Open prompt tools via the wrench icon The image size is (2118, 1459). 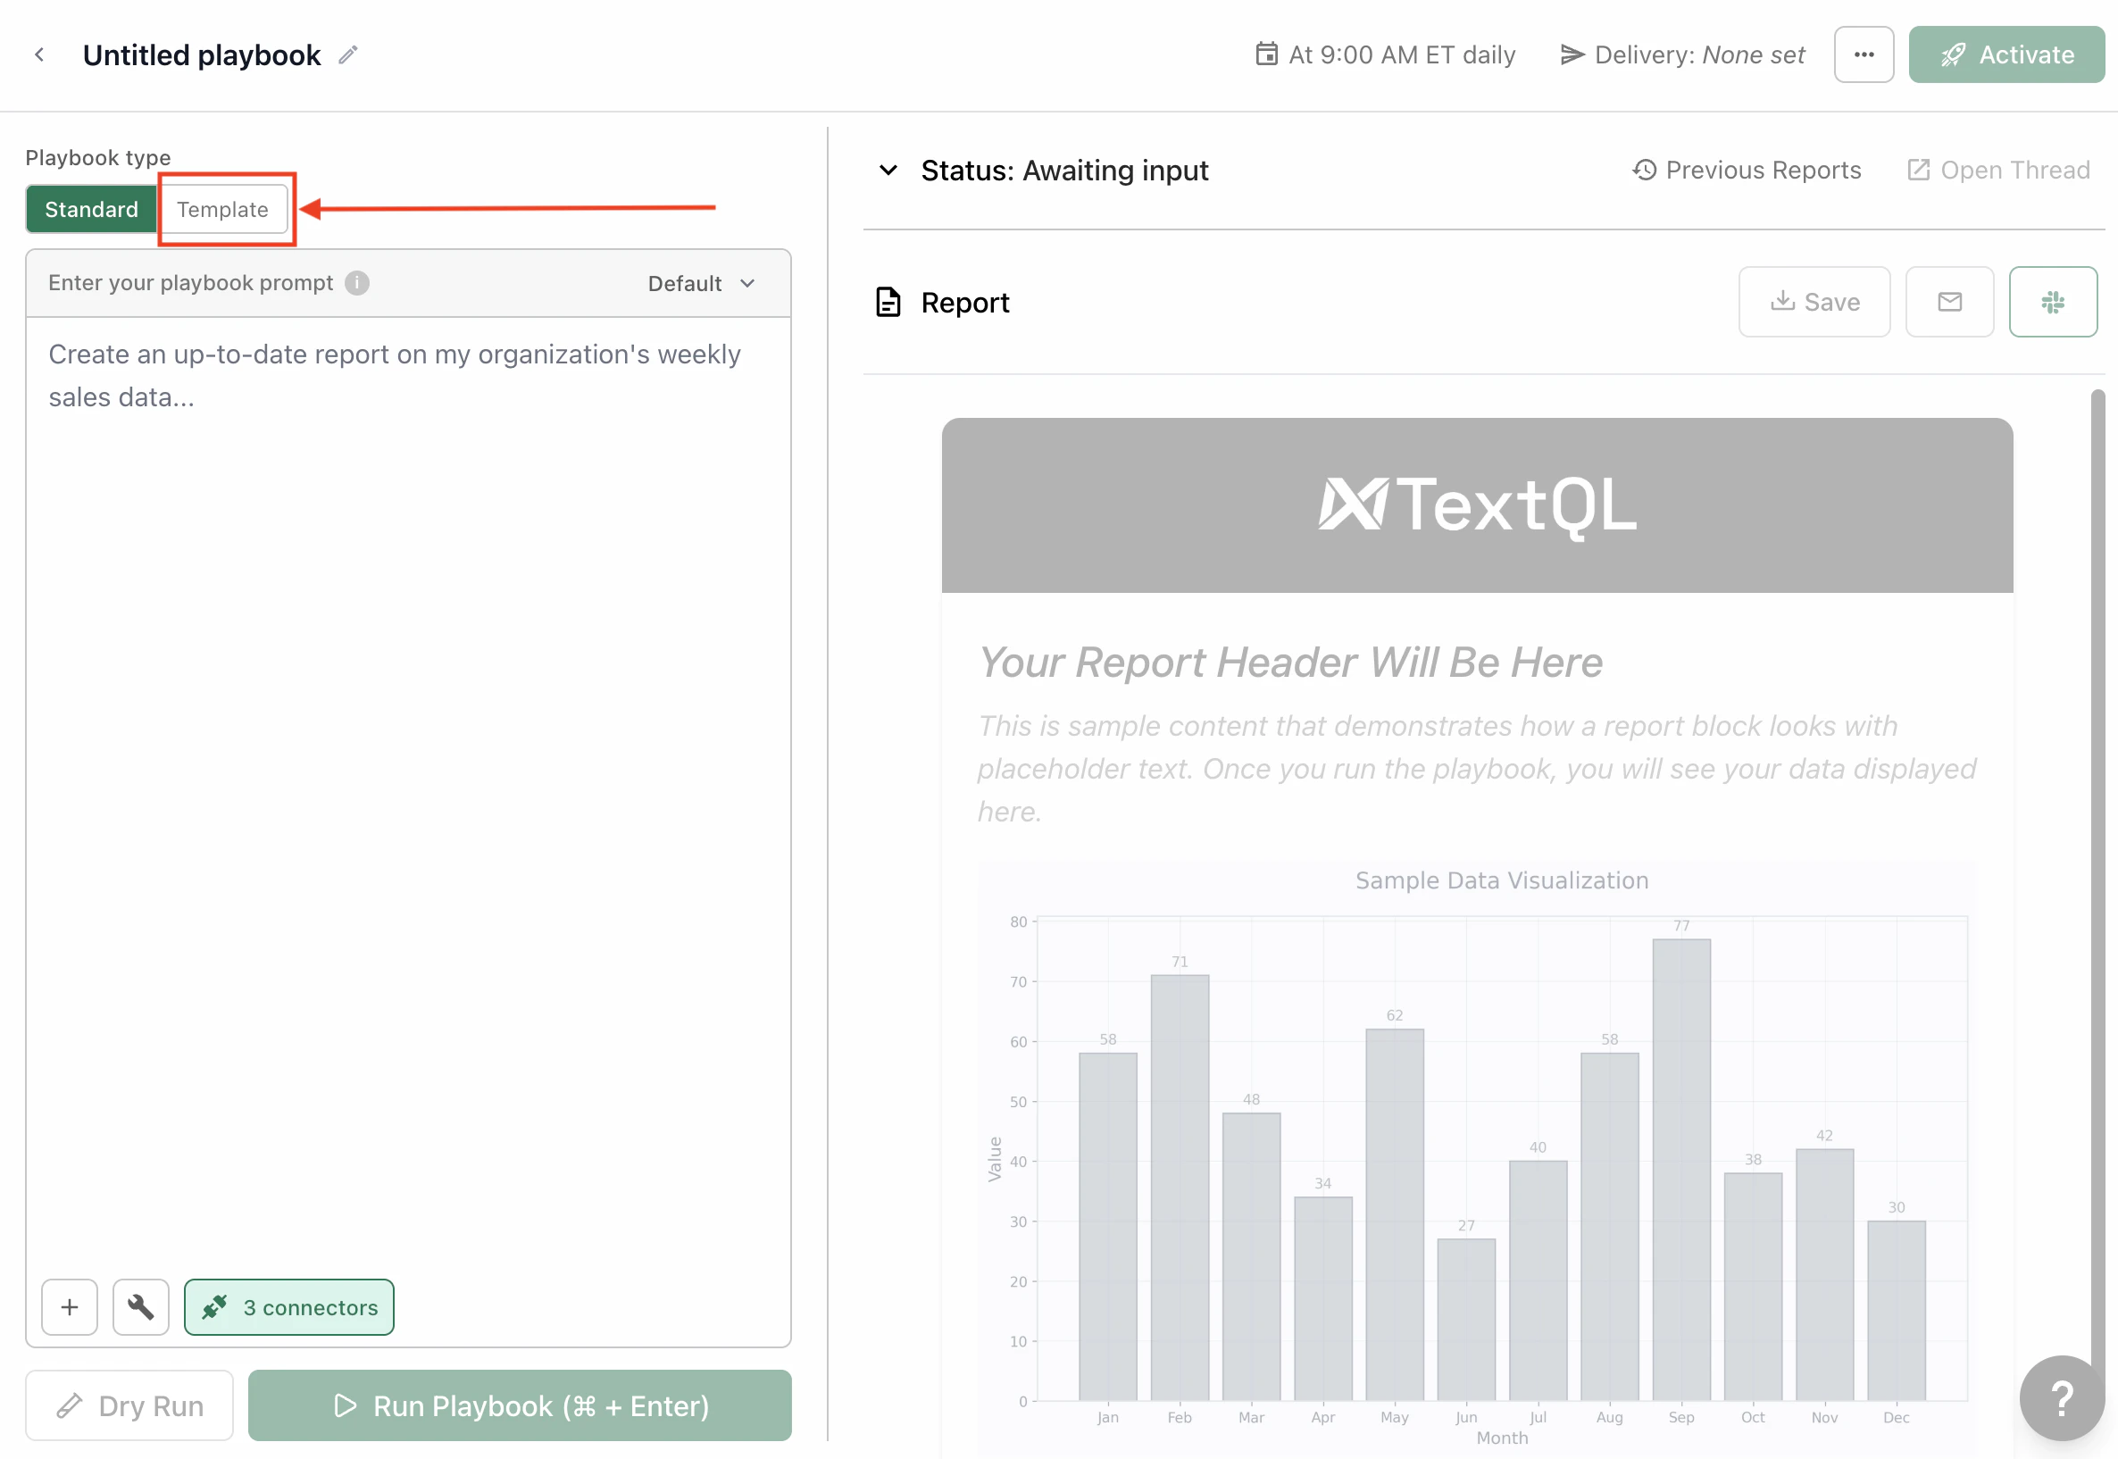tap(140, 1307)
